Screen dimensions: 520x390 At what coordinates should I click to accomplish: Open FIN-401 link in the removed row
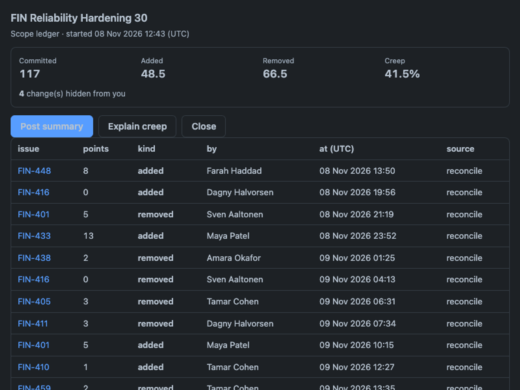pyautogui.click(x=33, y=214)
